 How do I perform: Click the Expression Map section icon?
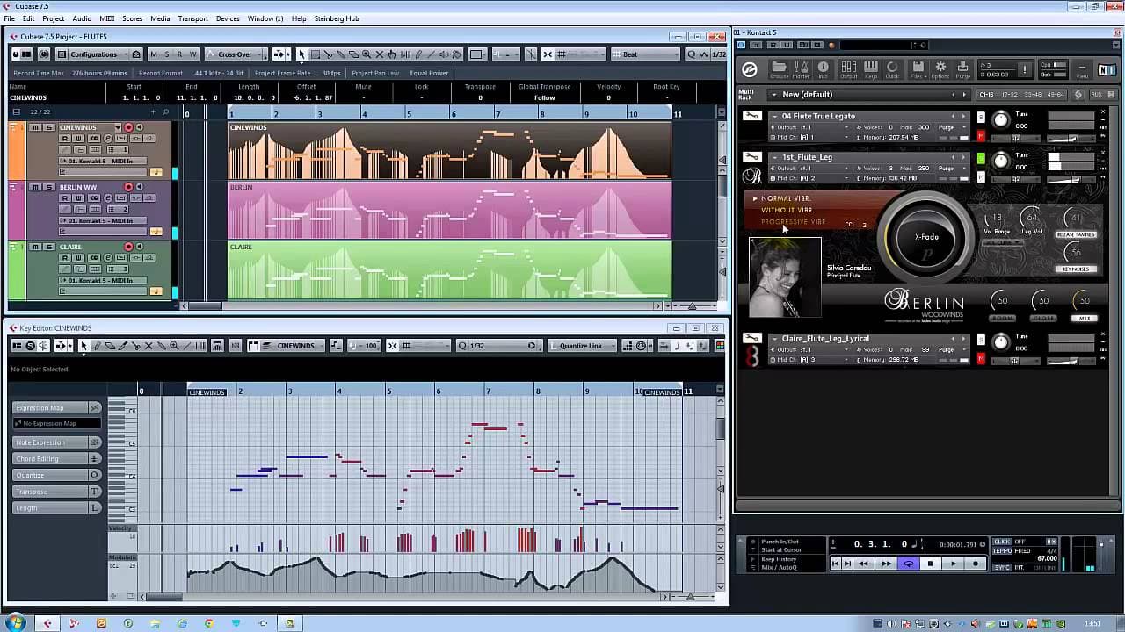(x=94, y=408)
